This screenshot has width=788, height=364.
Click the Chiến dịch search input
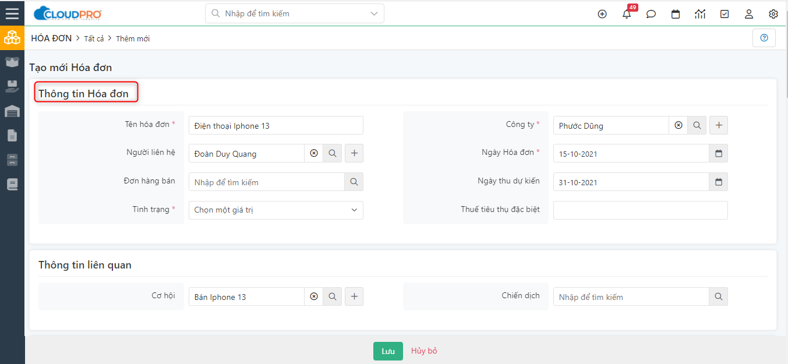pos(631,296)
